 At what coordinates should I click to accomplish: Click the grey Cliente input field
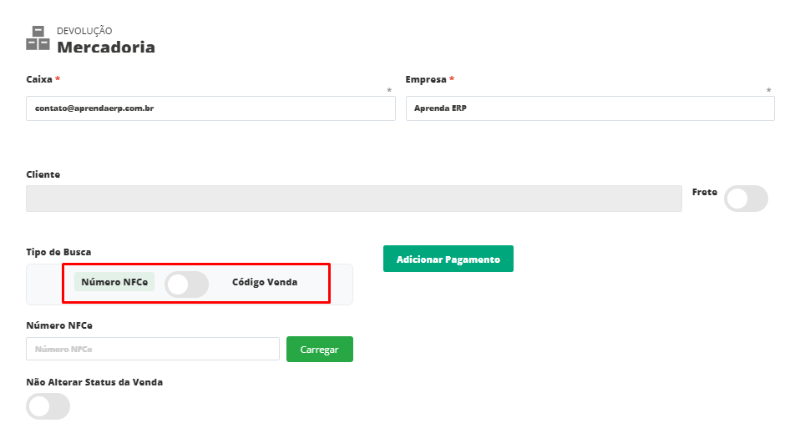[353, 199]
